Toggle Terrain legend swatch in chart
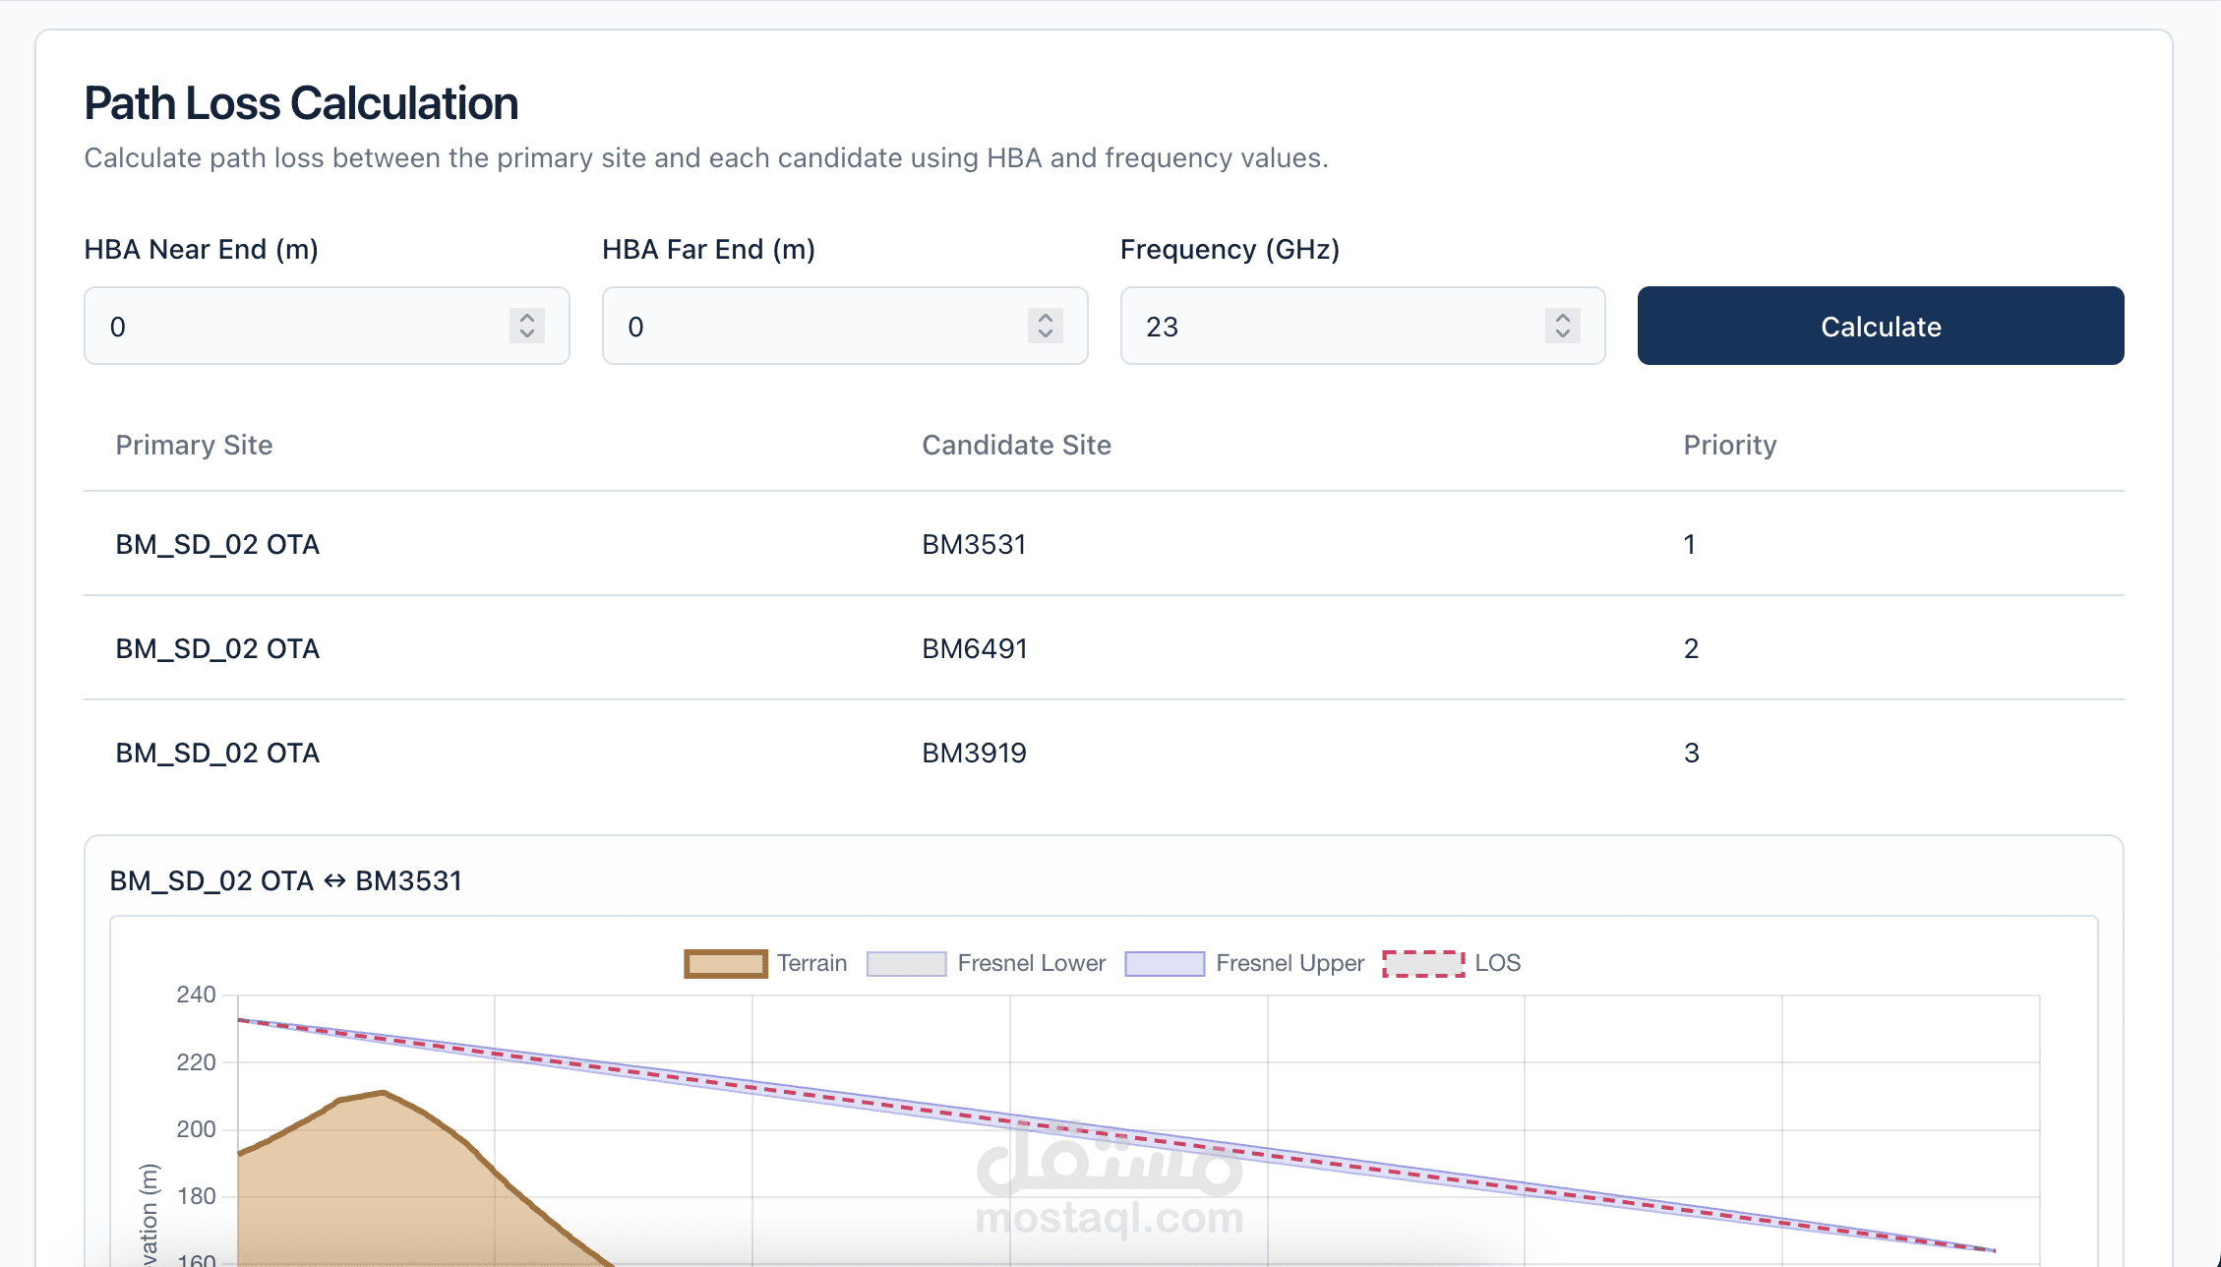The width and height of the screenshot is (2221, 1267). coord(726,963)
